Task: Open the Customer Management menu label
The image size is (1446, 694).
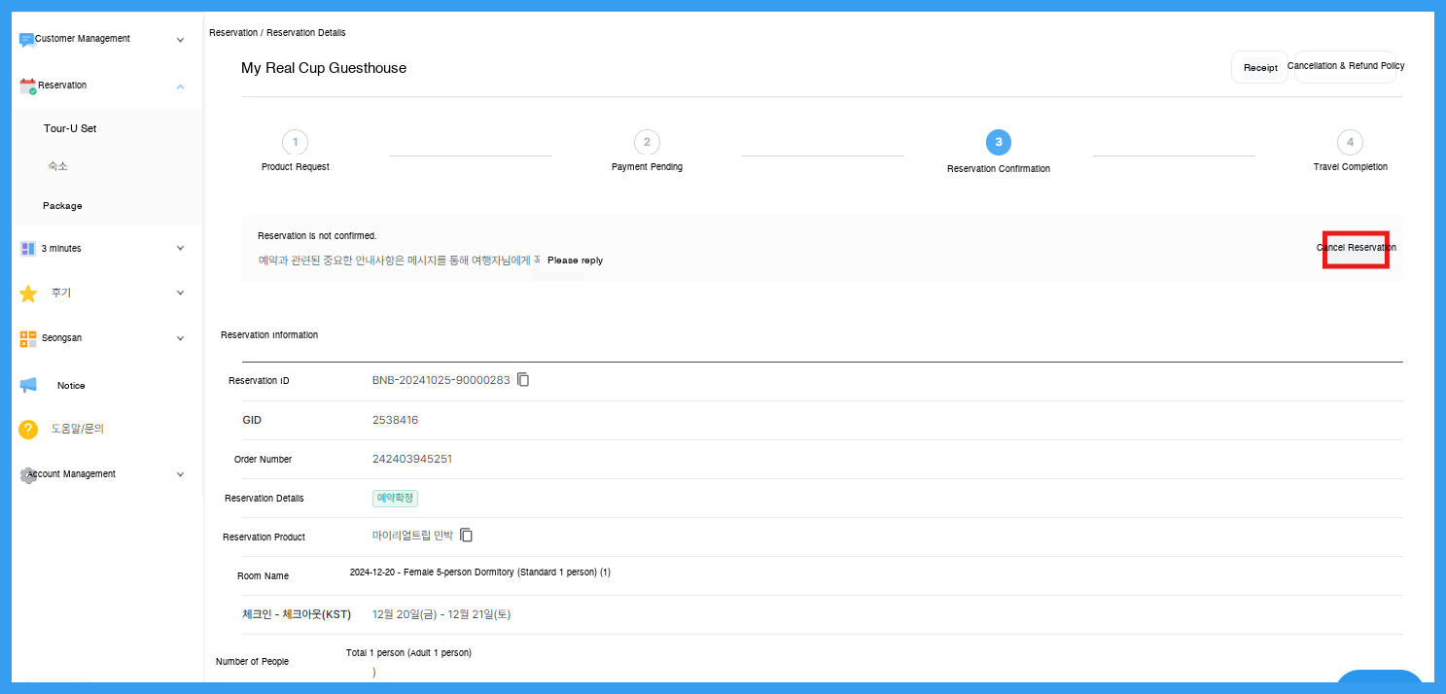Action: tap(83, 39)
